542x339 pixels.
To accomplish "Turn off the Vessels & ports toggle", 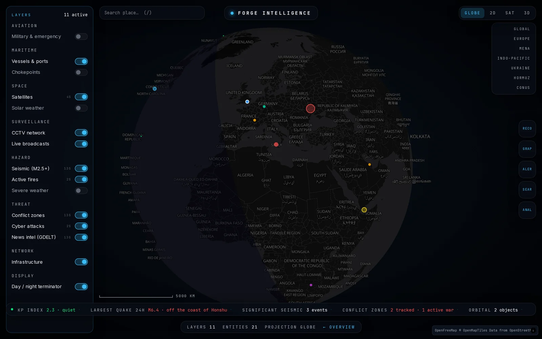I will (81, 61).
